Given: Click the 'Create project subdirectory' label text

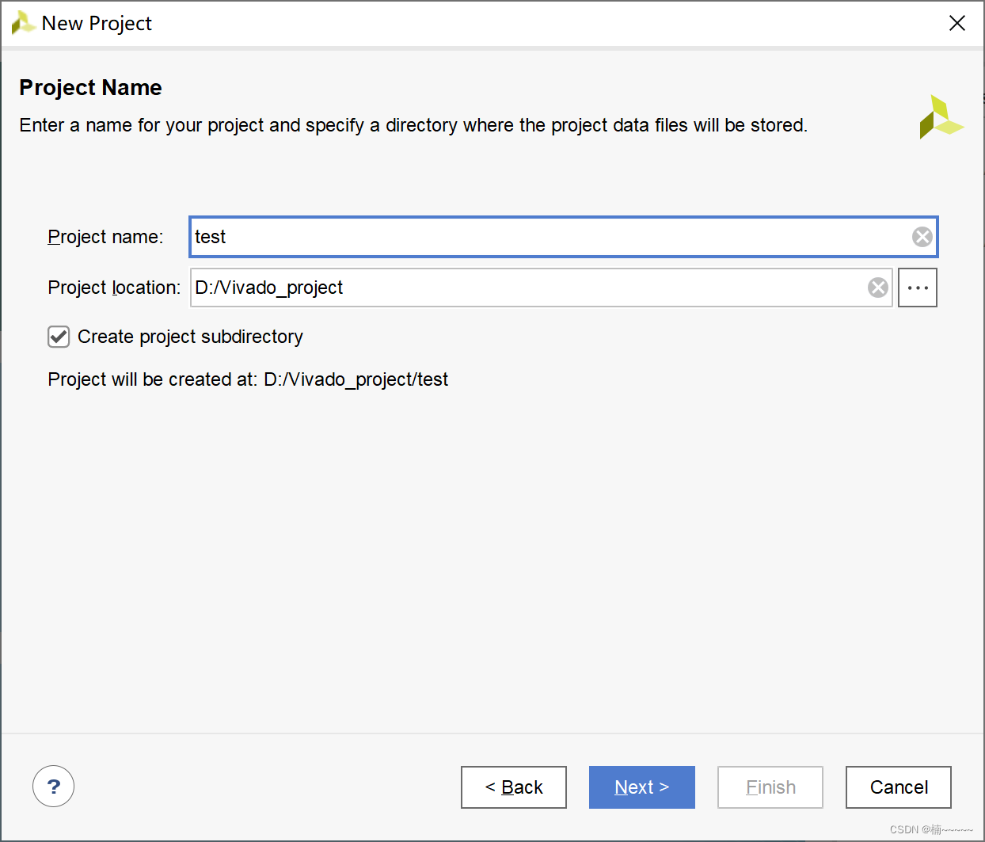Looking at the screenshot, I should click(x=190, y=337).
